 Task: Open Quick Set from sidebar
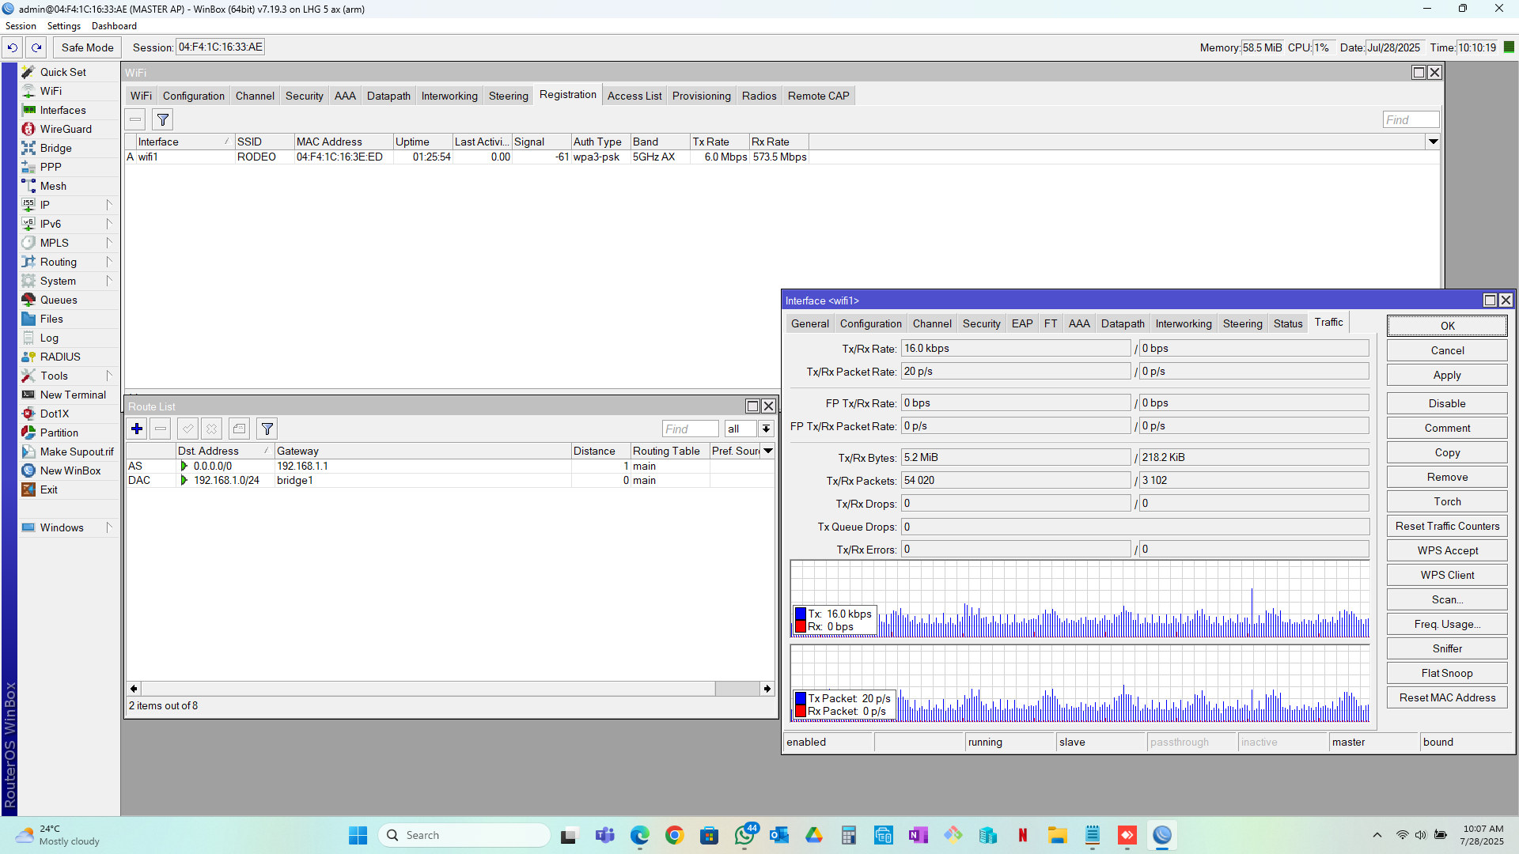(63, 72)
